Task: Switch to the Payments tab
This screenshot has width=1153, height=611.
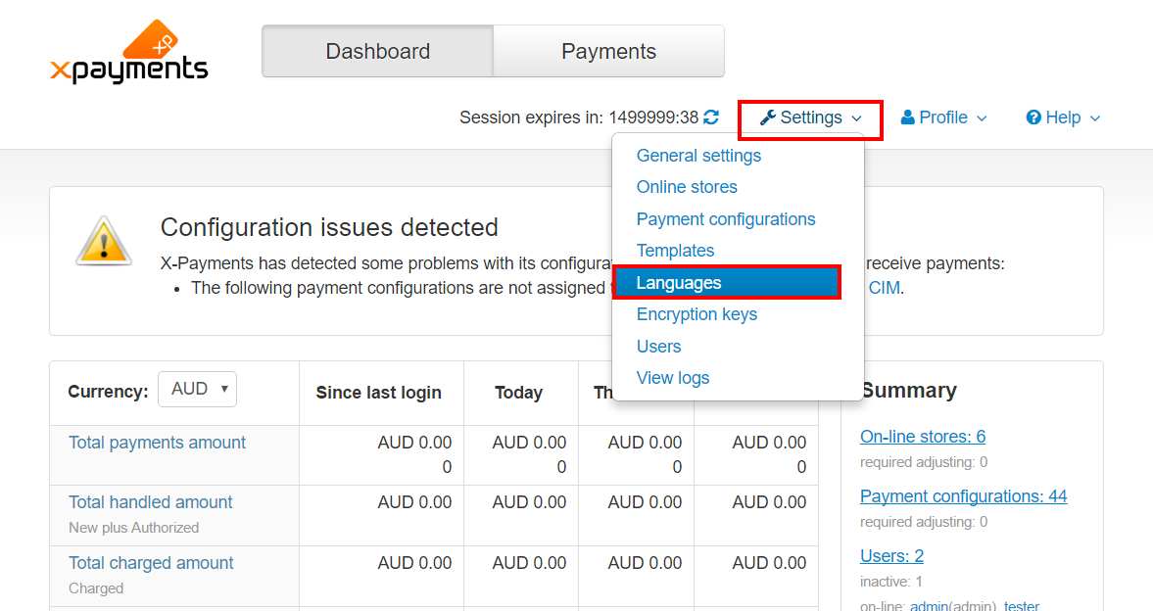Action: point(609,52)
